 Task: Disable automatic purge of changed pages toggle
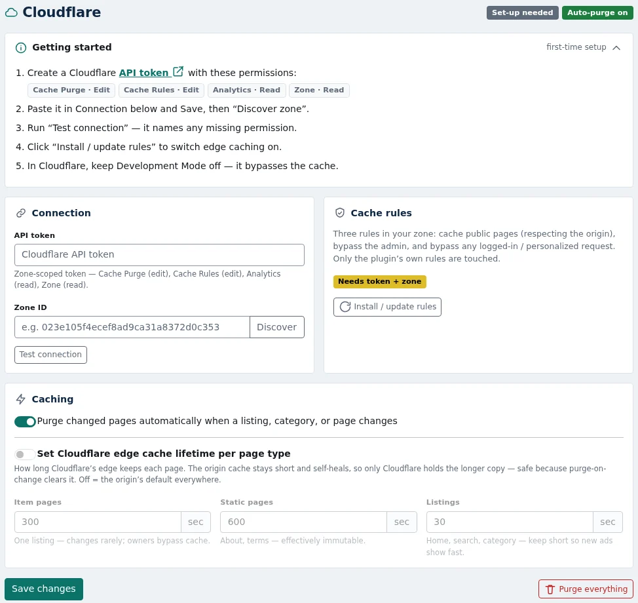tap(26, 421)
